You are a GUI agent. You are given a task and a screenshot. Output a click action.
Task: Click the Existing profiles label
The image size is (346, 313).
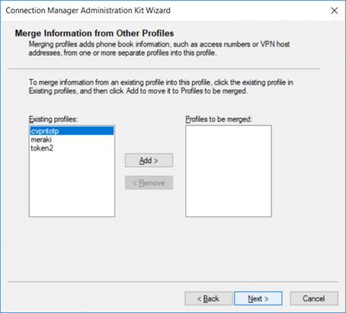coord(53,119)
